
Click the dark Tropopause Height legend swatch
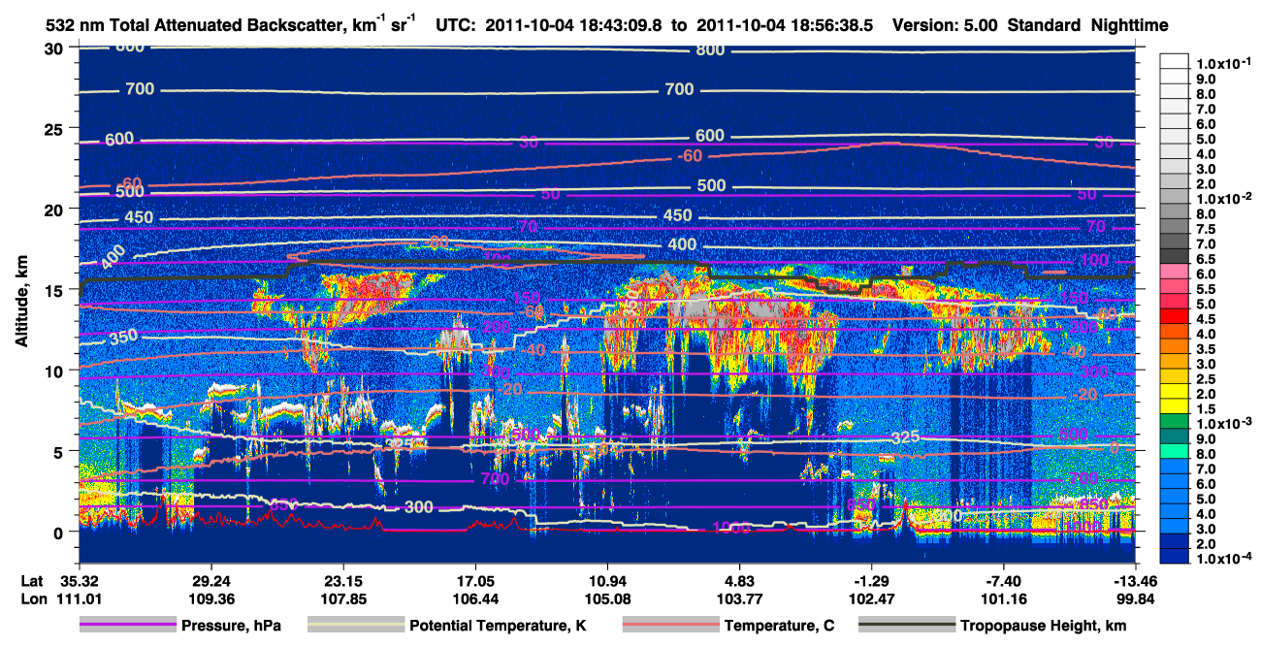pos(907,626)
